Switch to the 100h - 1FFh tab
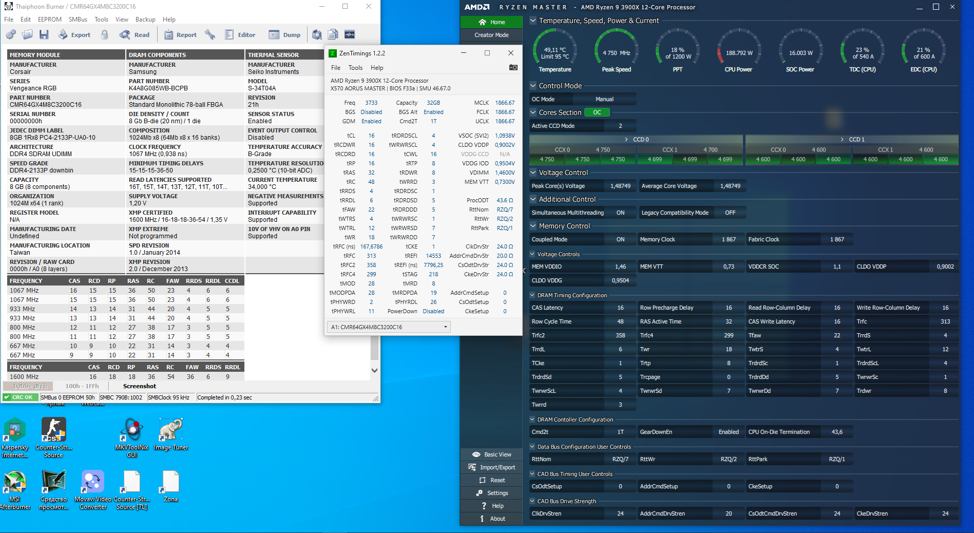The height and width of the screenshot is (533, 974). (82, 386)
